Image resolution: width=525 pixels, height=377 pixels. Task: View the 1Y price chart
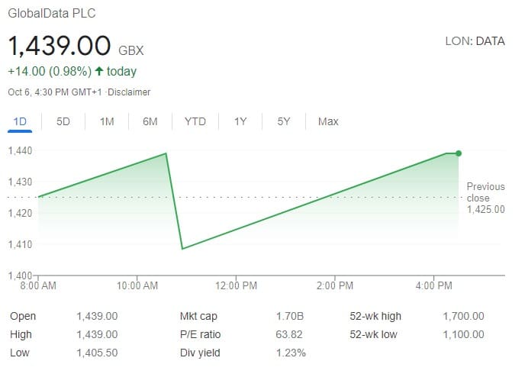pos(240,121)
